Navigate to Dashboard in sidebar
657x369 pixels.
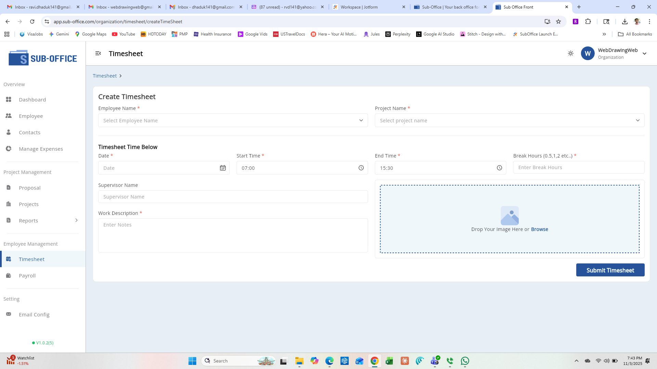point(32,100)
